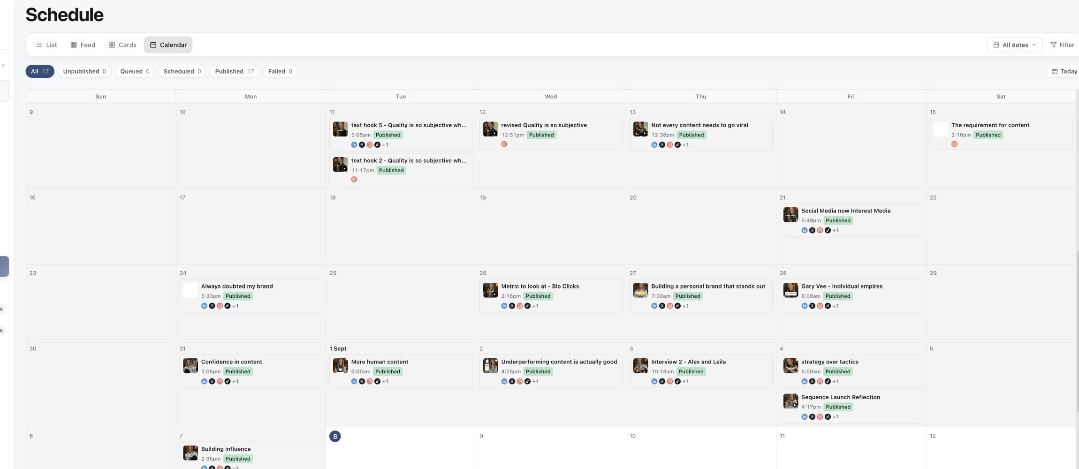Click Threads icon on Interview 2 post
This screenshot has width=1079, height=469.
[x=662, y=381]
